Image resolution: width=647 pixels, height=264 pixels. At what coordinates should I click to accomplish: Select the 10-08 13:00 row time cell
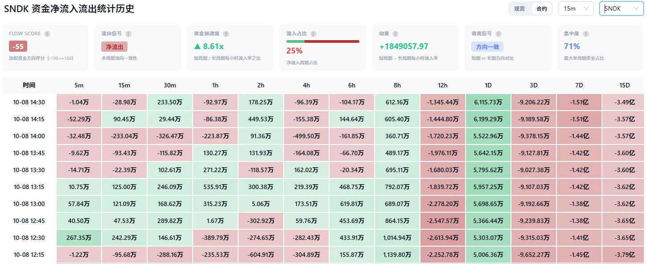coord(29,204)
